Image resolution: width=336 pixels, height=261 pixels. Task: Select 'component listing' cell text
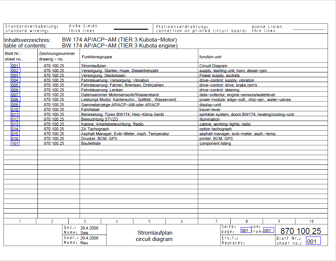click(x=215, y=143)
